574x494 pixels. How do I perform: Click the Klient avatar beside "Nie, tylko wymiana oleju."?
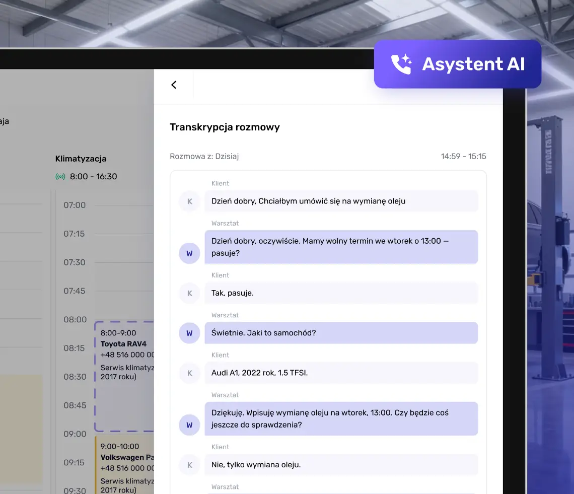coord(189,465)
